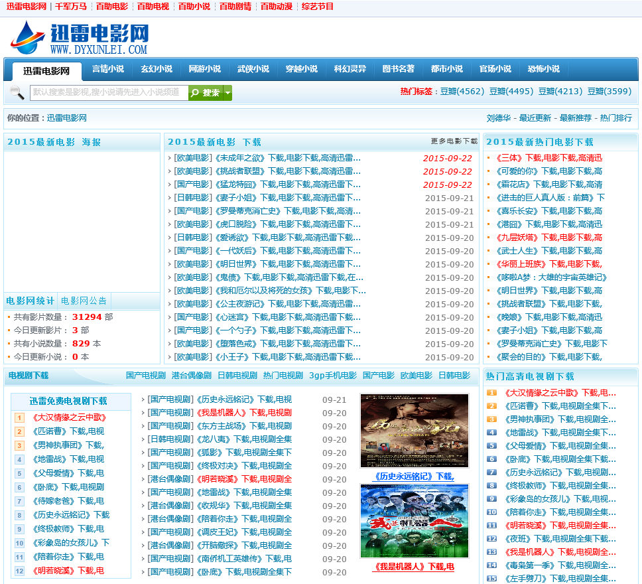Open the 恐怖小说 tab
642x584 pixels.
[x=543, y=69]
